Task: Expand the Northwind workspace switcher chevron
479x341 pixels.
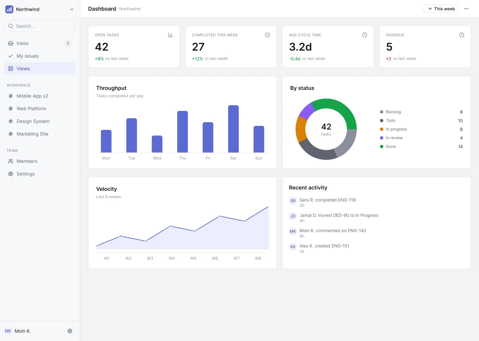Action: point(72,9)
